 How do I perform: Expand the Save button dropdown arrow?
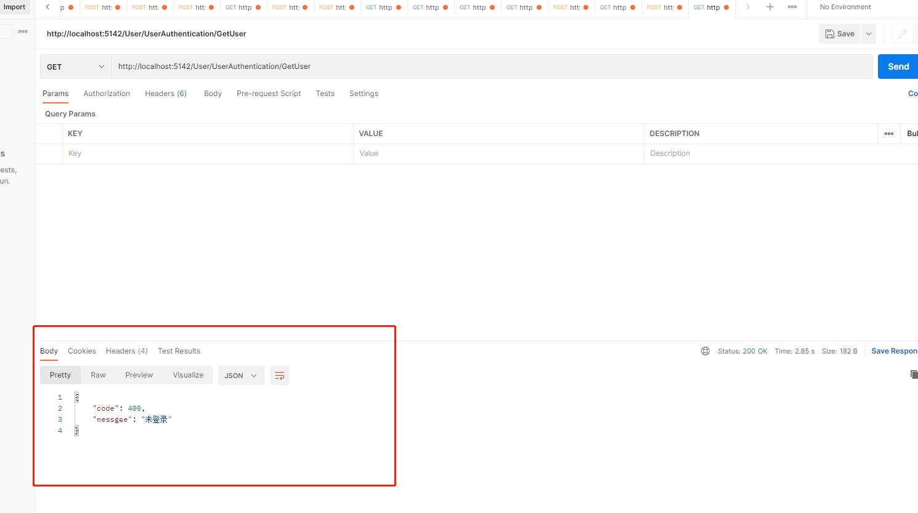868,34
